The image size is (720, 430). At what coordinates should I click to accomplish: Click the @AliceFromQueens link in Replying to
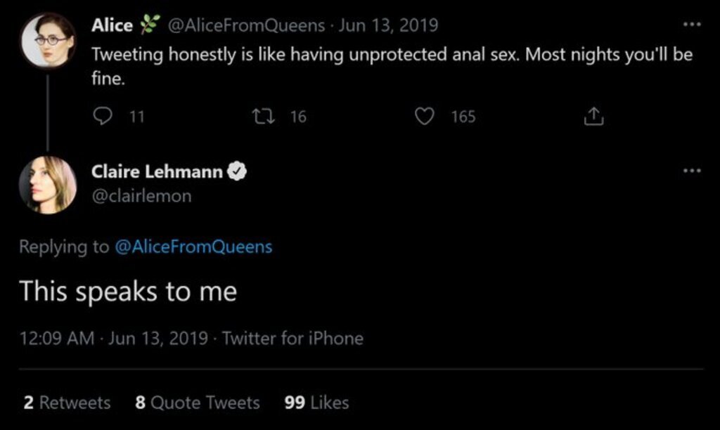pos(193,247)
